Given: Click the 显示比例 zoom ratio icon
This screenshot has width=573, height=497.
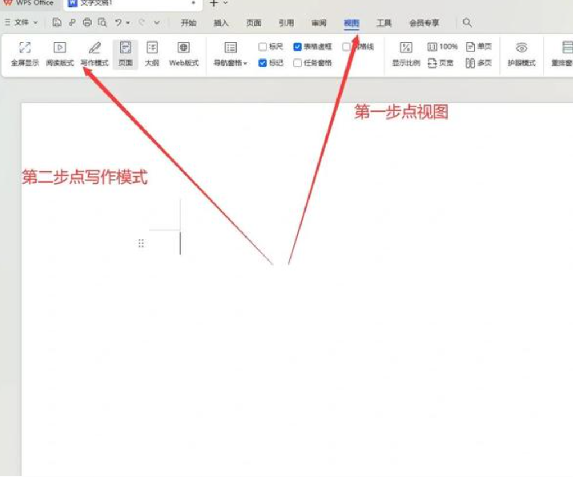Looking at the screenshot, I should point(406,48).
